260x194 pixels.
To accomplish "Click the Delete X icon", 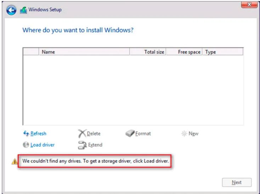I will click(x=82, y=133).
